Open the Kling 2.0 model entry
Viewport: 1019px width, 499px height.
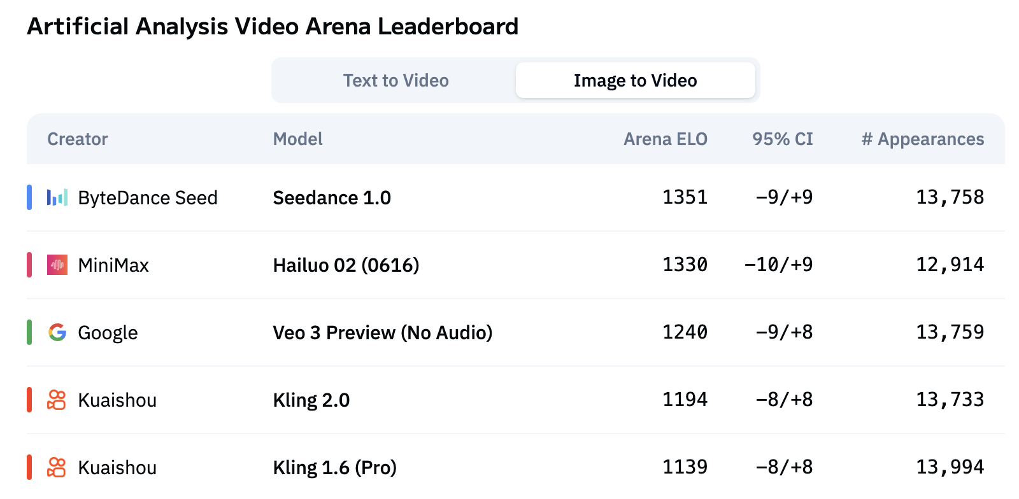click(x=311, y=400)
